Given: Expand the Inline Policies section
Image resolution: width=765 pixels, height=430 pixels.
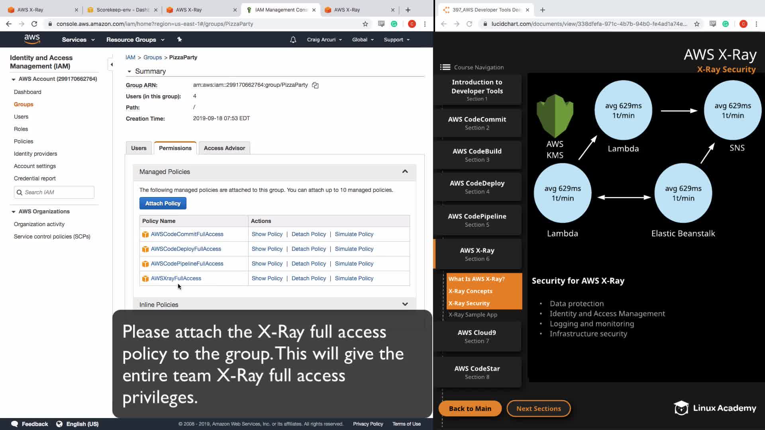Looking at the screenshot, I should point(405,305).
